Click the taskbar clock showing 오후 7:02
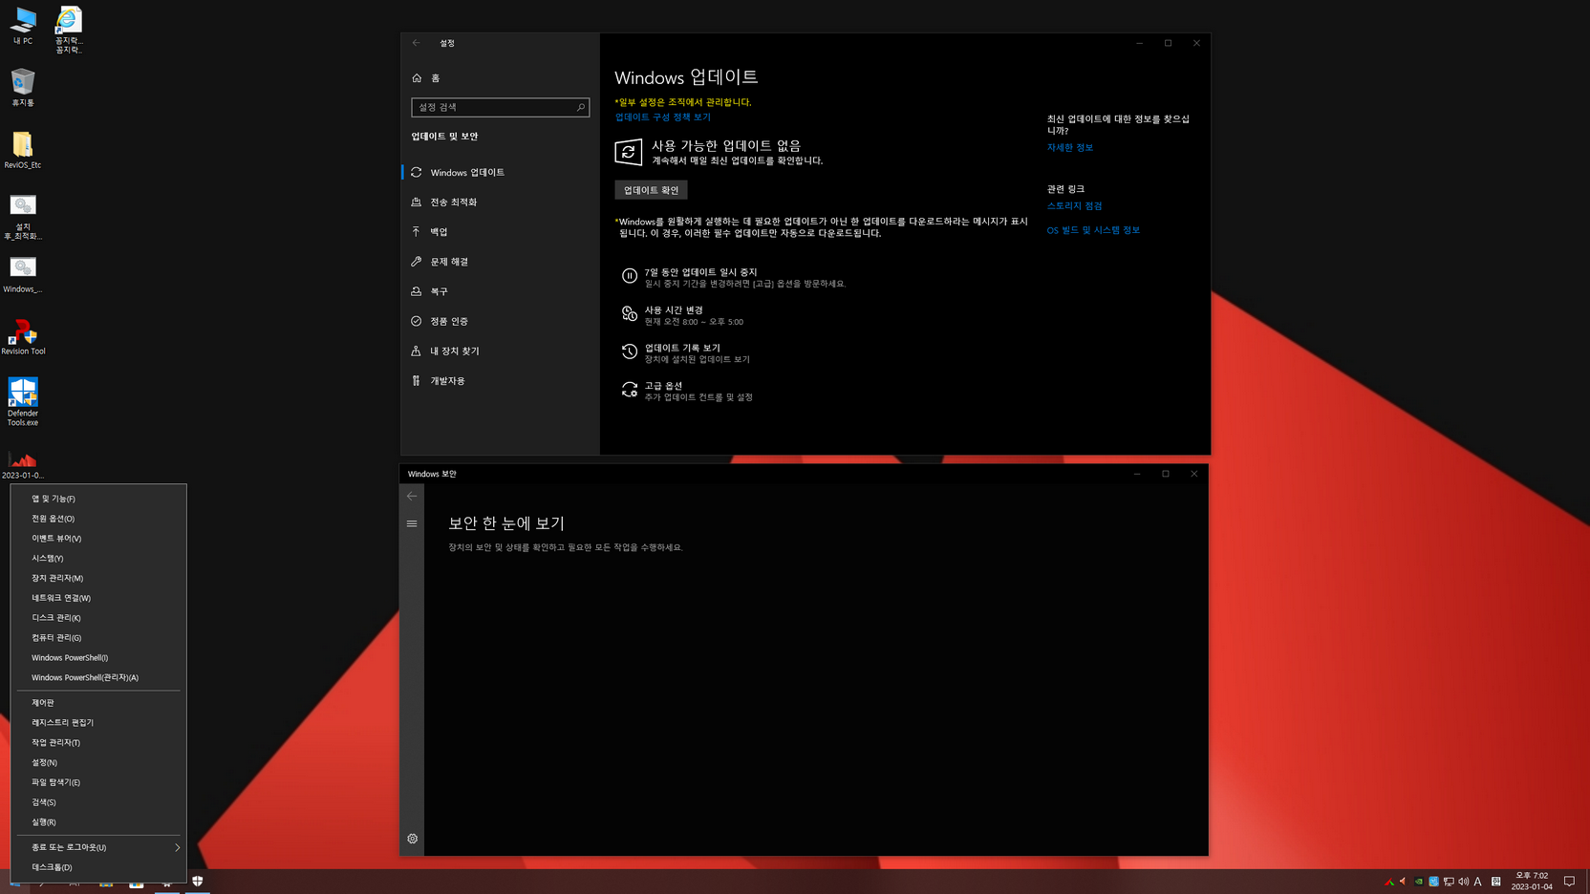This screenshot has height=894, width=1590. click(x=1532, y=881)
